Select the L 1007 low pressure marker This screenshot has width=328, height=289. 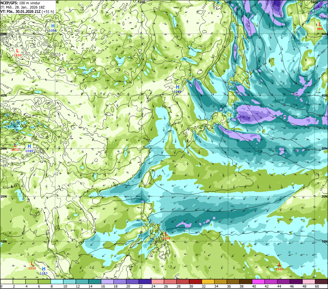pyautogui.click(x=280, y=267)
